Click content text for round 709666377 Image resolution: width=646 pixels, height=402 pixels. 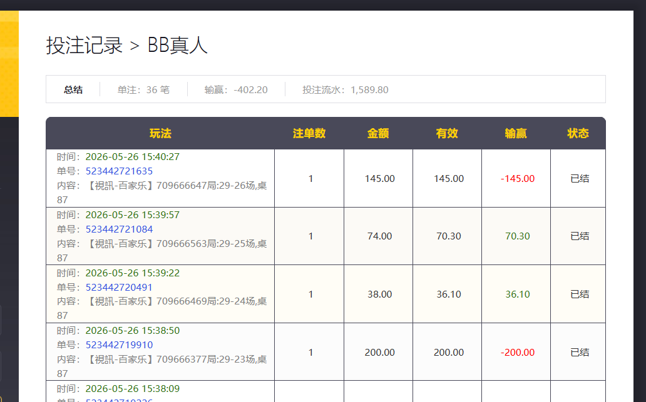click(x=162, y=366)
